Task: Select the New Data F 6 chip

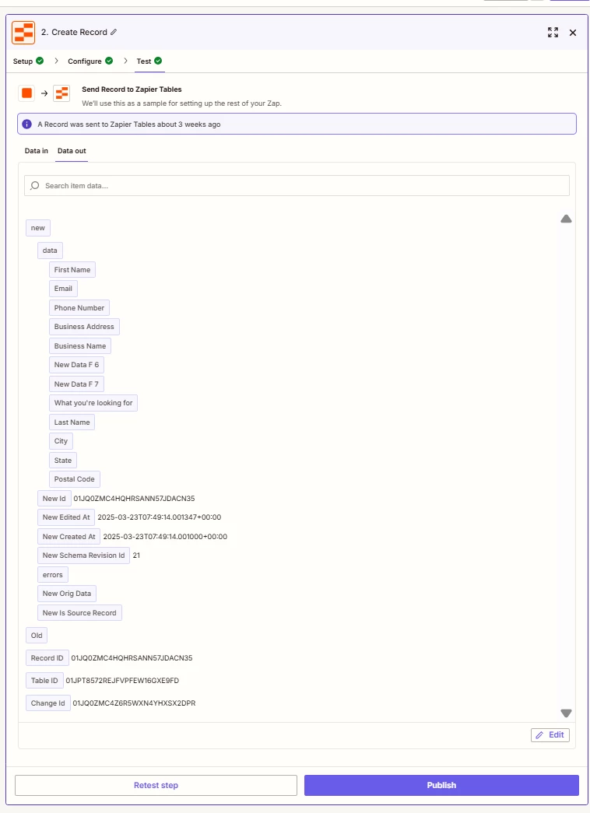Action: pos(76,365)
